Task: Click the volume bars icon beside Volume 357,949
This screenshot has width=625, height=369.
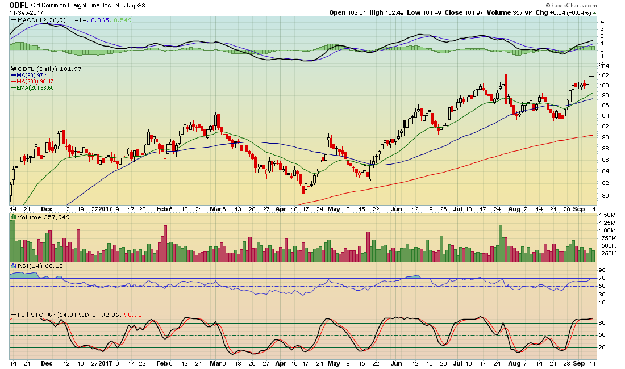Action: [14, 217]
